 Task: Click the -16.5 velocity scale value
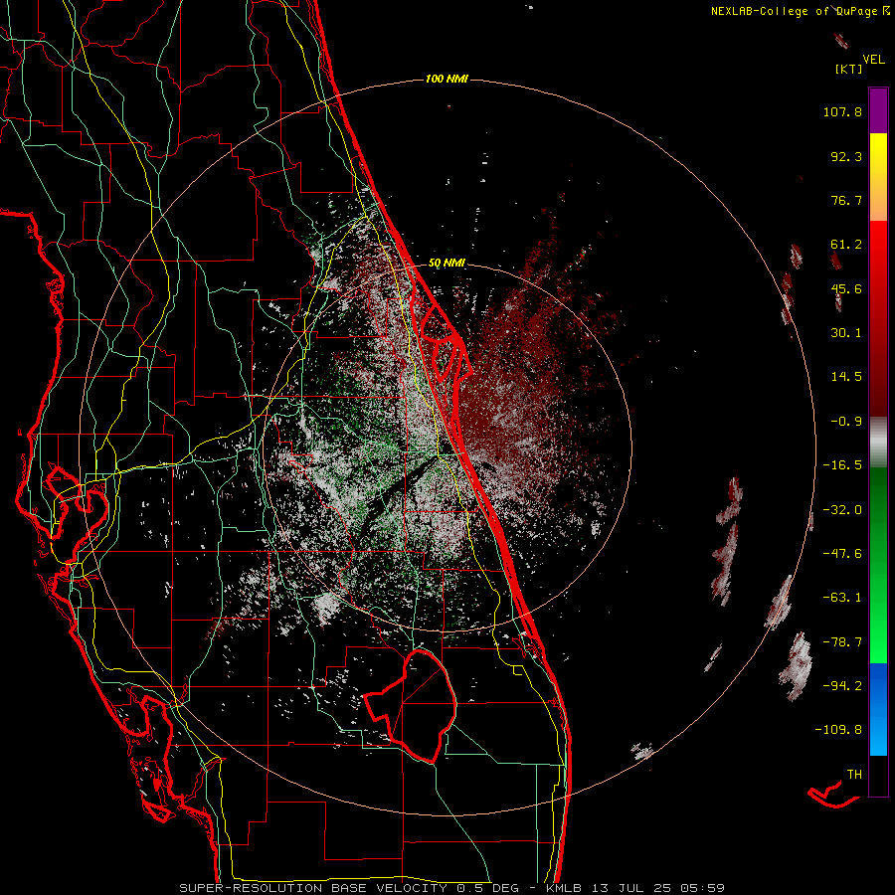pyautogui.click(x=842, y=465)
